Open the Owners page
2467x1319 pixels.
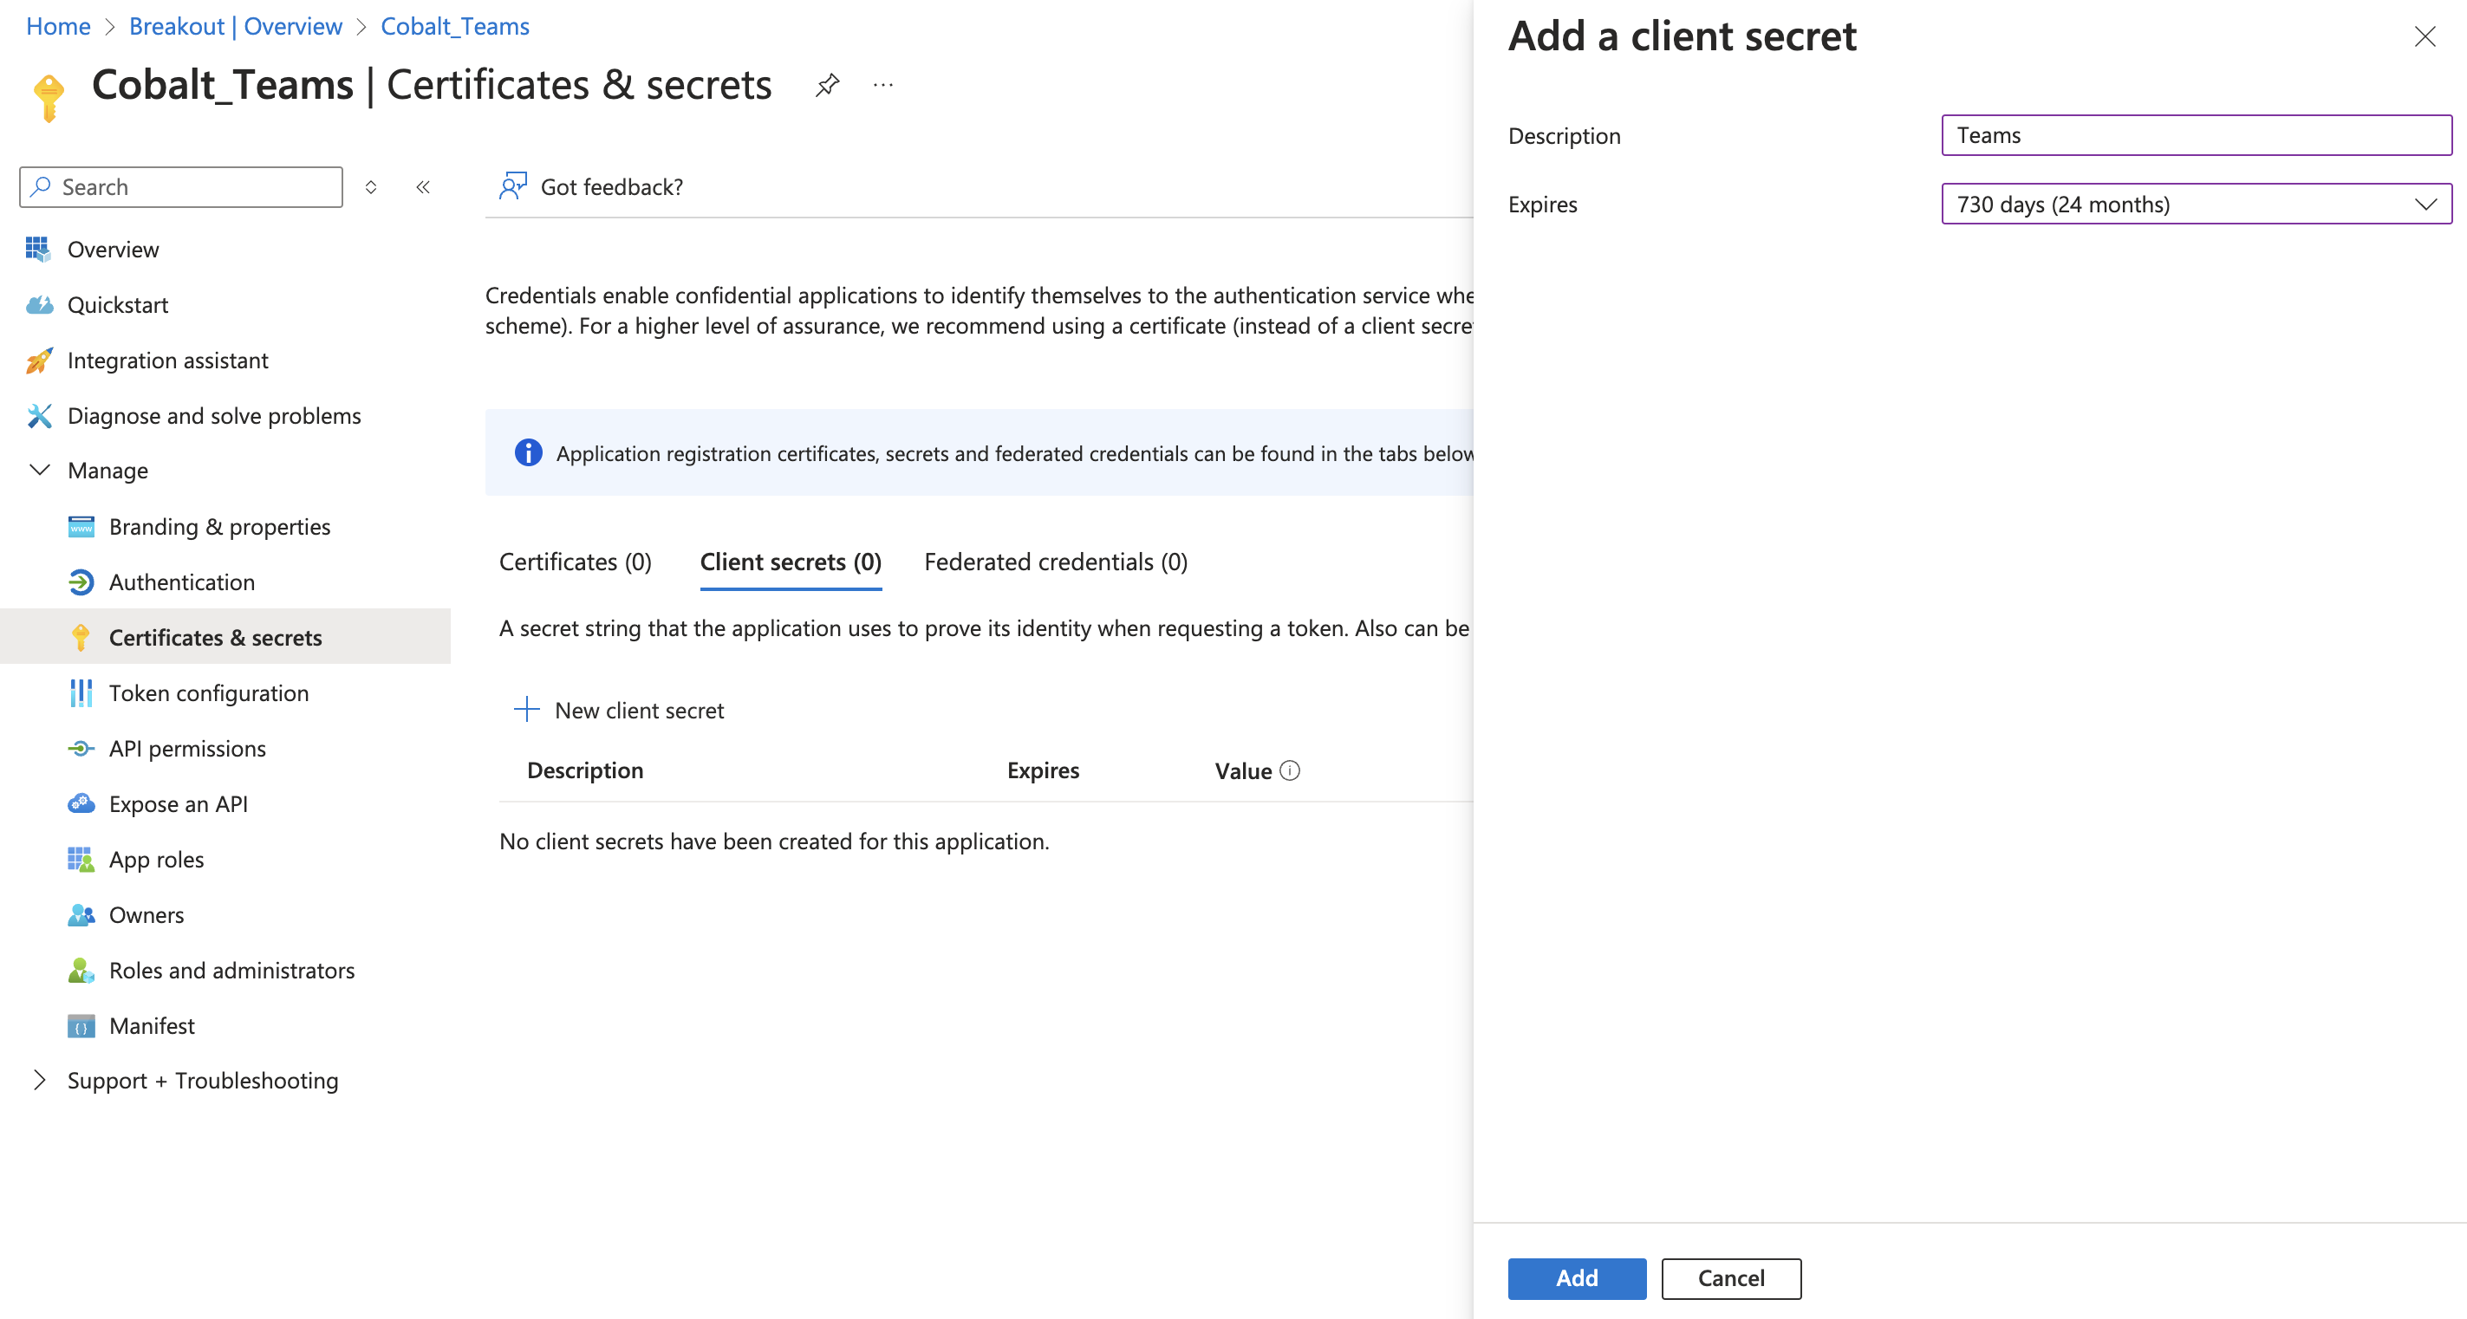[x=146, y=914]
